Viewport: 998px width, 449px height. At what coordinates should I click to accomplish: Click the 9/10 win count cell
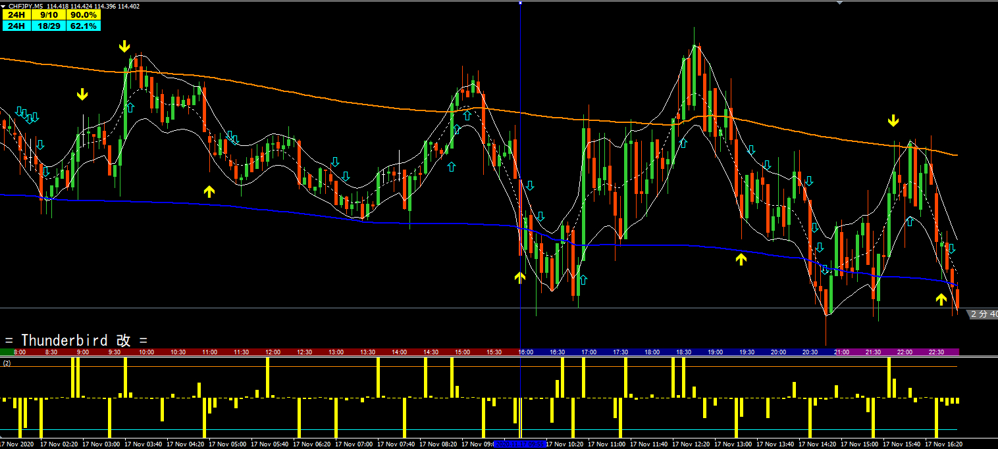coord(49,15)
